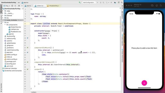Open Project panel settings gear
165x93 pixels.
19,6
